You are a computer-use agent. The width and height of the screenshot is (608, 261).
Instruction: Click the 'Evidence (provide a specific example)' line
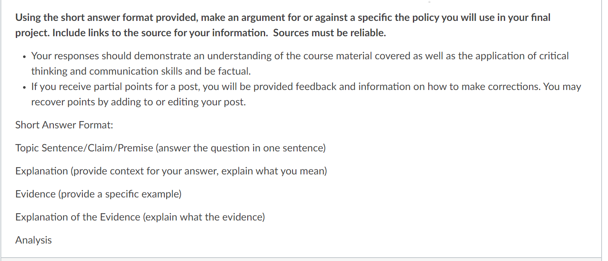pyautogui.click(x=99, y=194)
